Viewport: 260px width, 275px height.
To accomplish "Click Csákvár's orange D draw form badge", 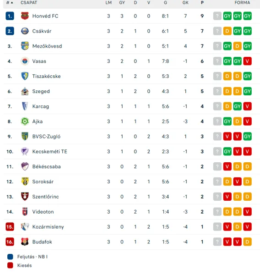I will coord(227,31).
